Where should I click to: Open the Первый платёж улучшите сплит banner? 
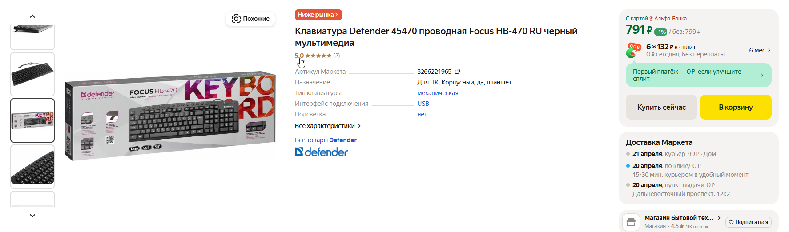pyautogui.click(x=698, y=75)
